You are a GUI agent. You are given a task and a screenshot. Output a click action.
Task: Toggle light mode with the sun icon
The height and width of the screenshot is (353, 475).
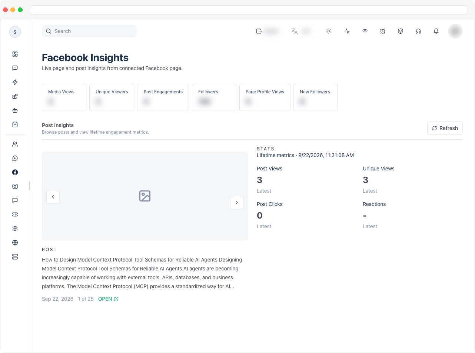[329, 31]
